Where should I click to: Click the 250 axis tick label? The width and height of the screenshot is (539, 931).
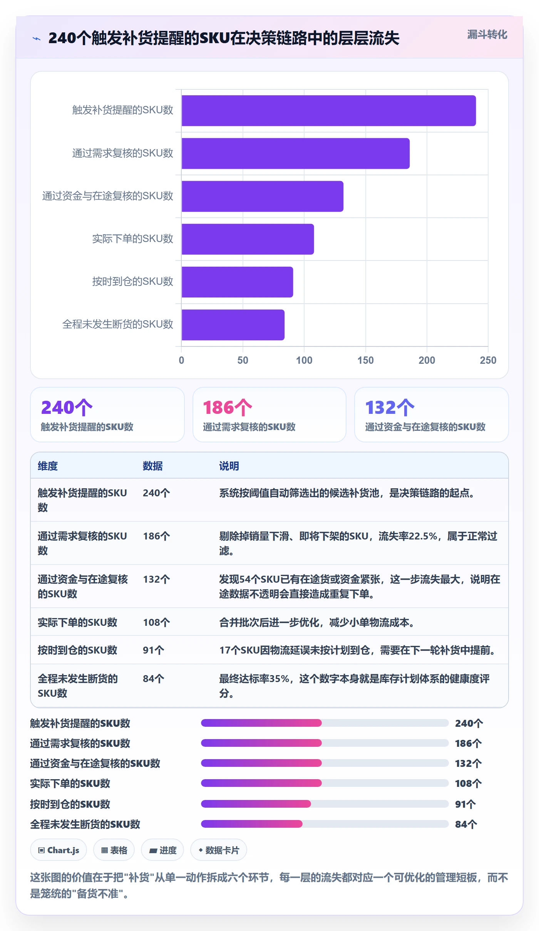488,360
